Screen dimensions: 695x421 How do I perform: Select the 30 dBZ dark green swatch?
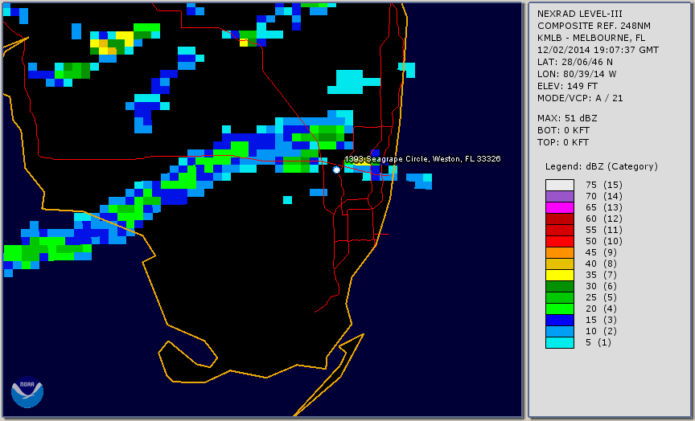coord(560,286)
